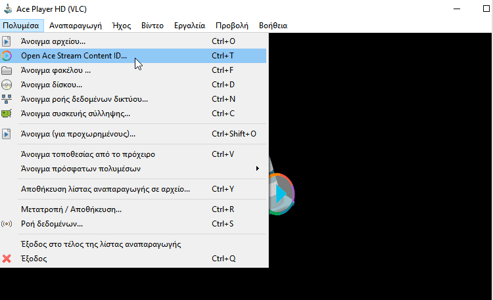Open the Βίντεο menu

[153, 26]
